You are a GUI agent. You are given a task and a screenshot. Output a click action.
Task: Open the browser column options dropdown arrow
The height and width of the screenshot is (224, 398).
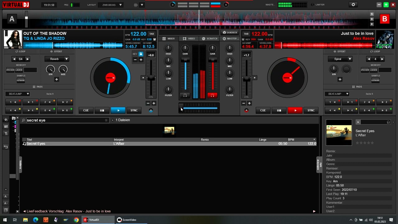point(314,140)
